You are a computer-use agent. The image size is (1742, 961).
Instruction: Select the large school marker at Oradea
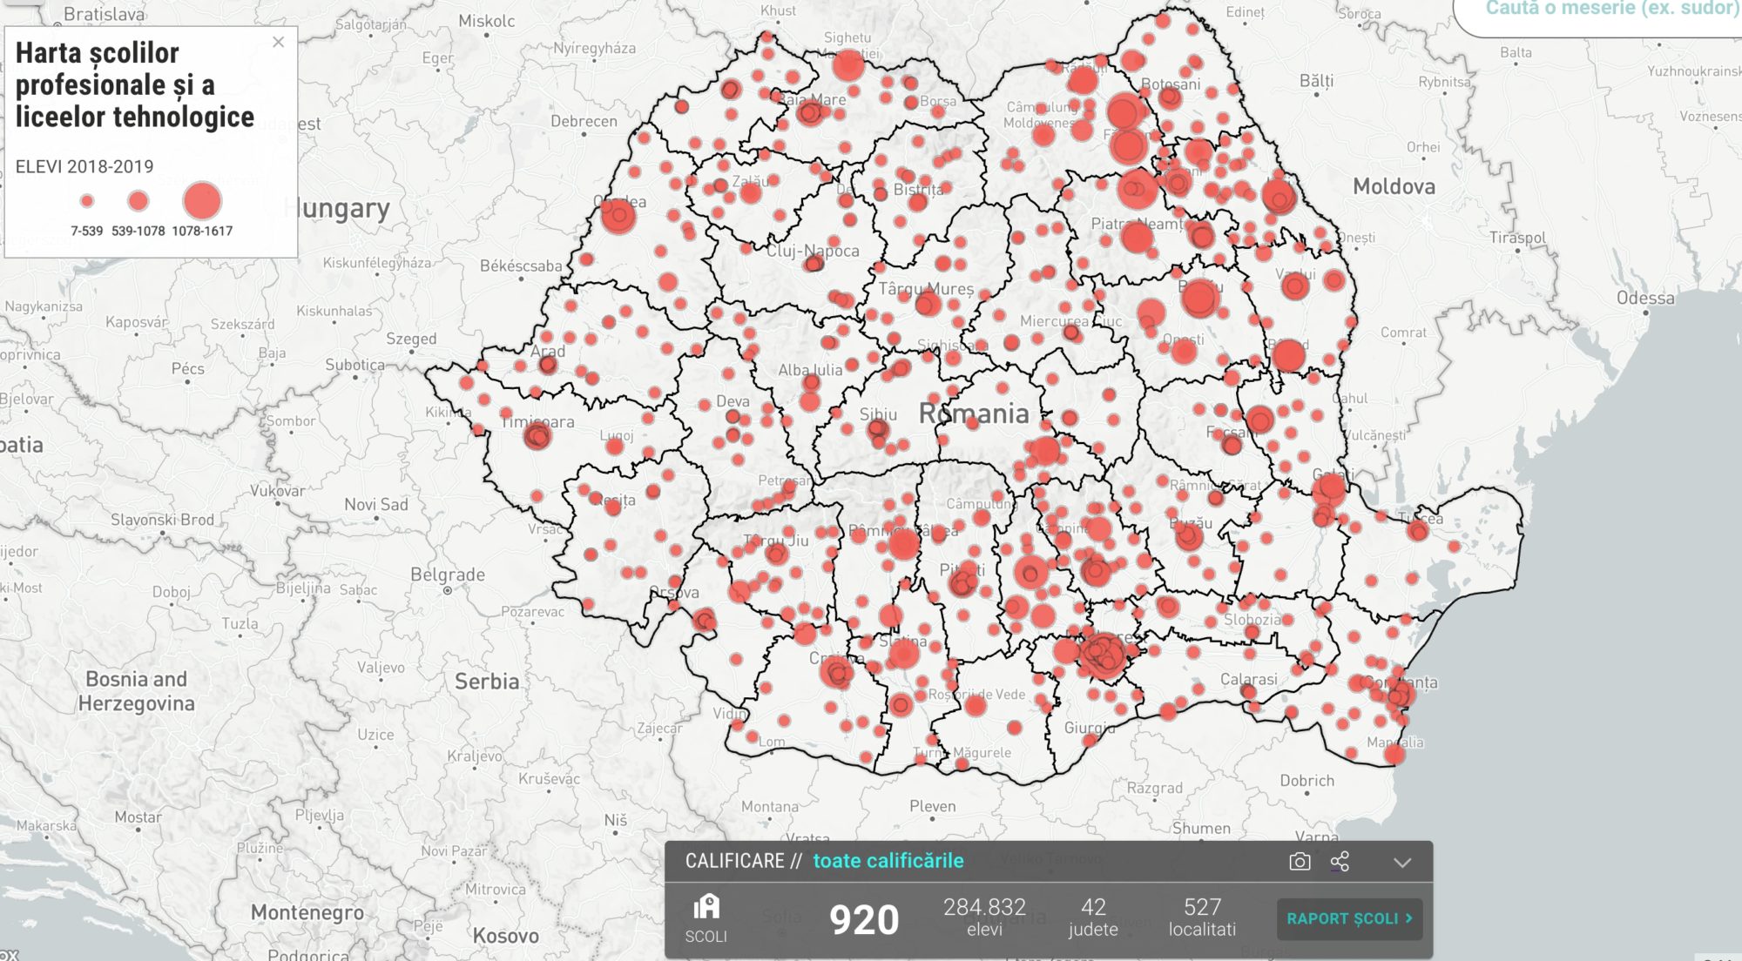tap(618, 215)
